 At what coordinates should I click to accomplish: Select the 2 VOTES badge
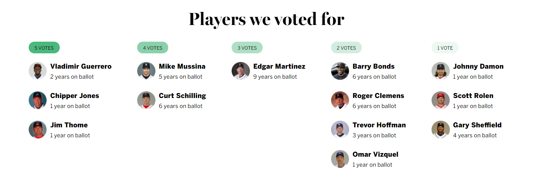[346, 48]
